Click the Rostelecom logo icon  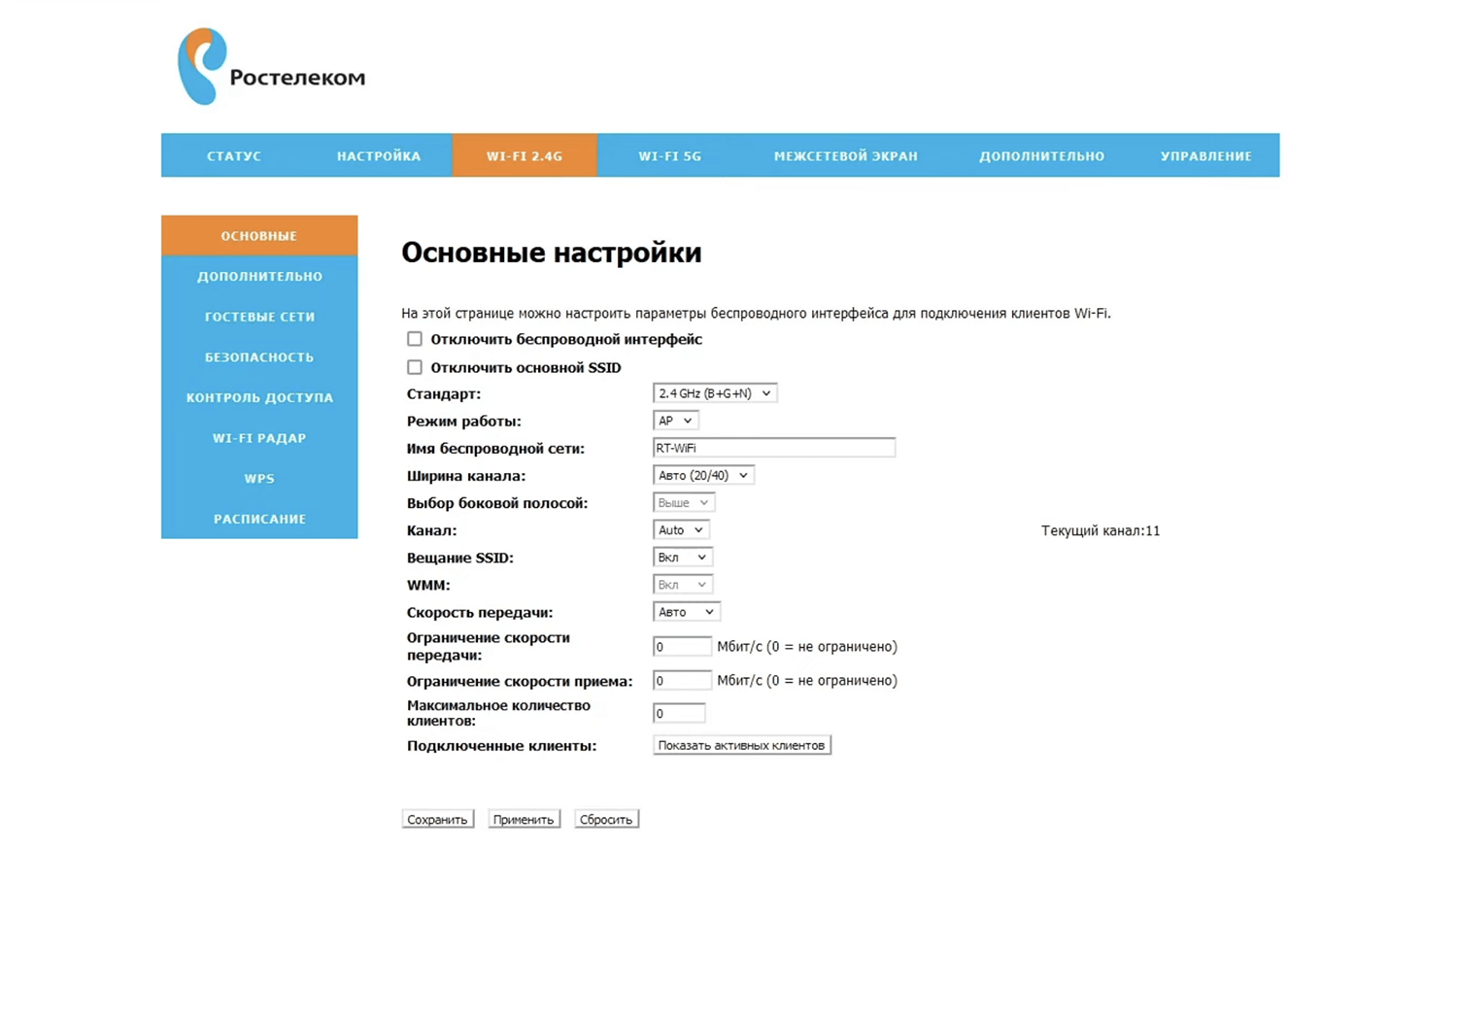(x=202, y=66)
